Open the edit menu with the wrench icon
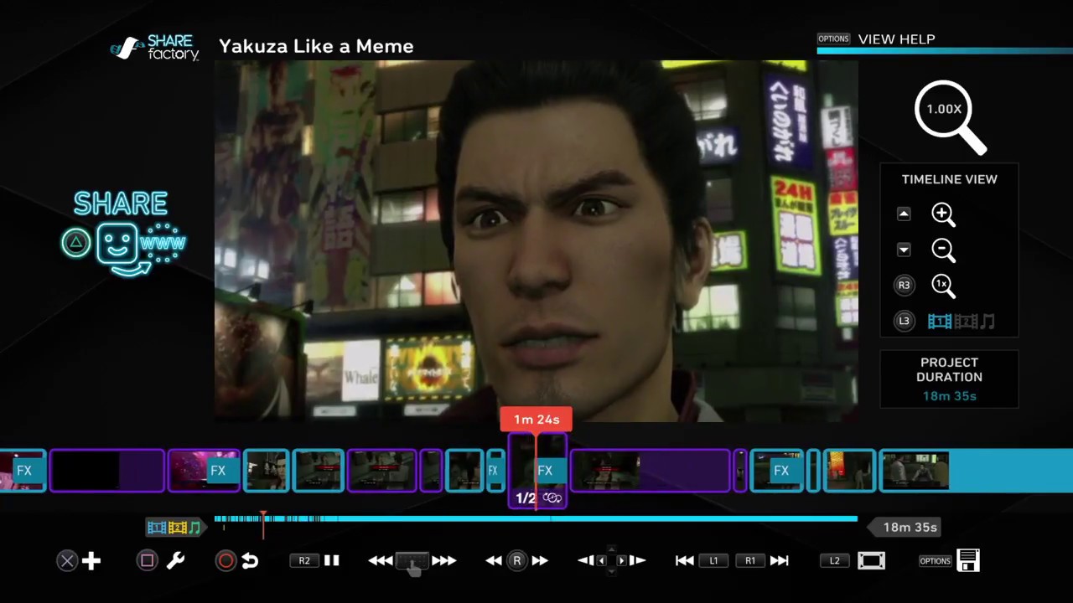 click(175, 561)
